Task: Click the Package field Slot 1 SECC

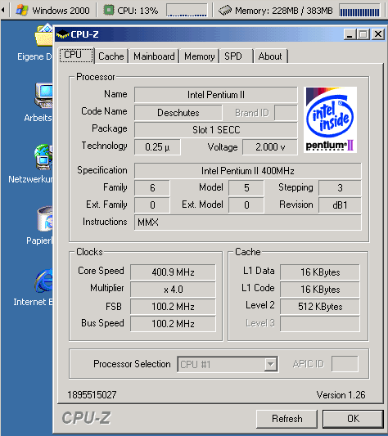Action: coord(216,130)
